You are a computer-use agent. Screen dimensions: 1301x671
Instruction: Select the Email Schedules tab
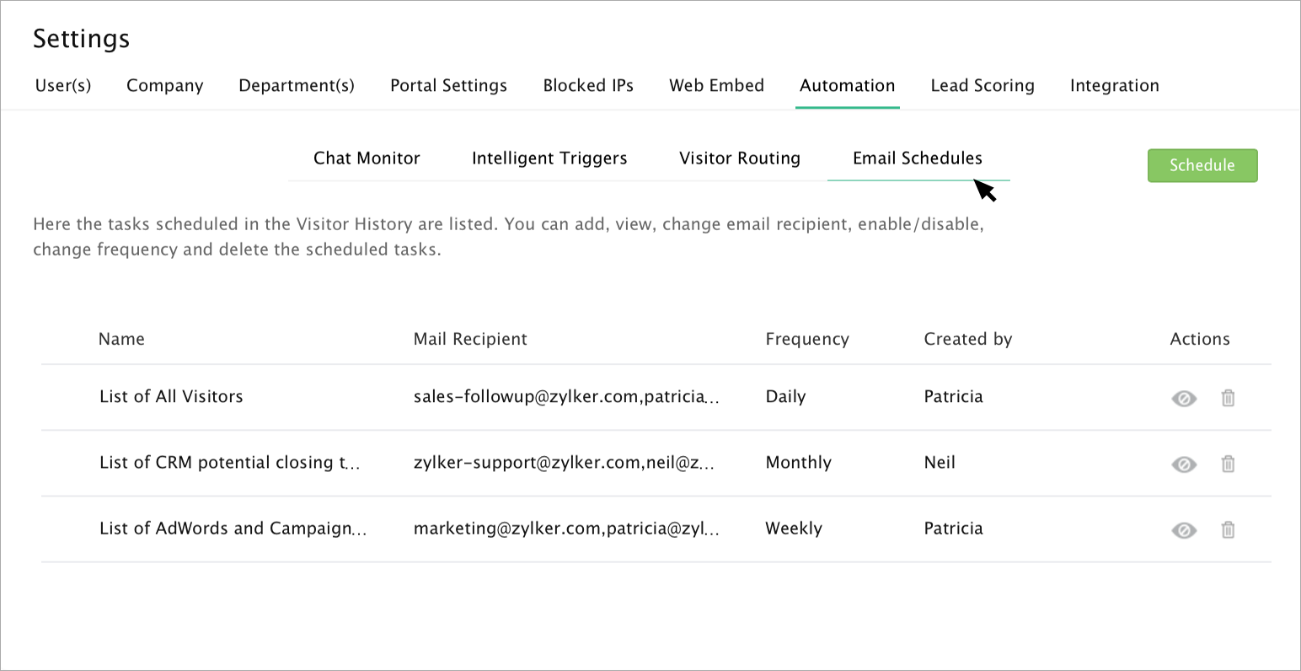pos(918,158)
